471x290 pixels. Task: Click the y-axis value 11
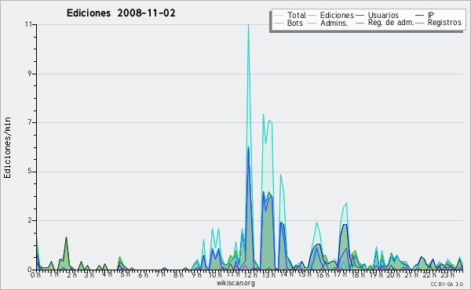[28, 24]
